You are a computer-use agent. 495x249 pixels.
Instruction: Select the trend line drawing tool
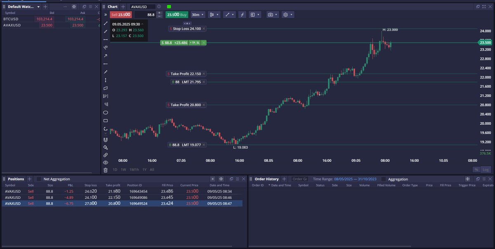[106, 23]
